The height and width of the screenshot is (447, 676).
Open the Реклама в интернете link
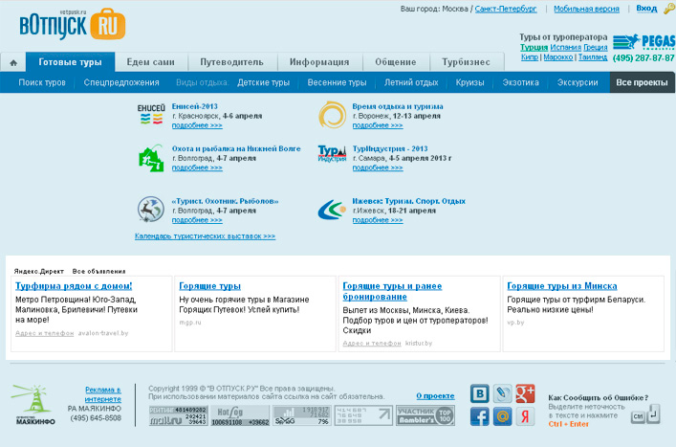pyautogui.click(x=103, y=394)
